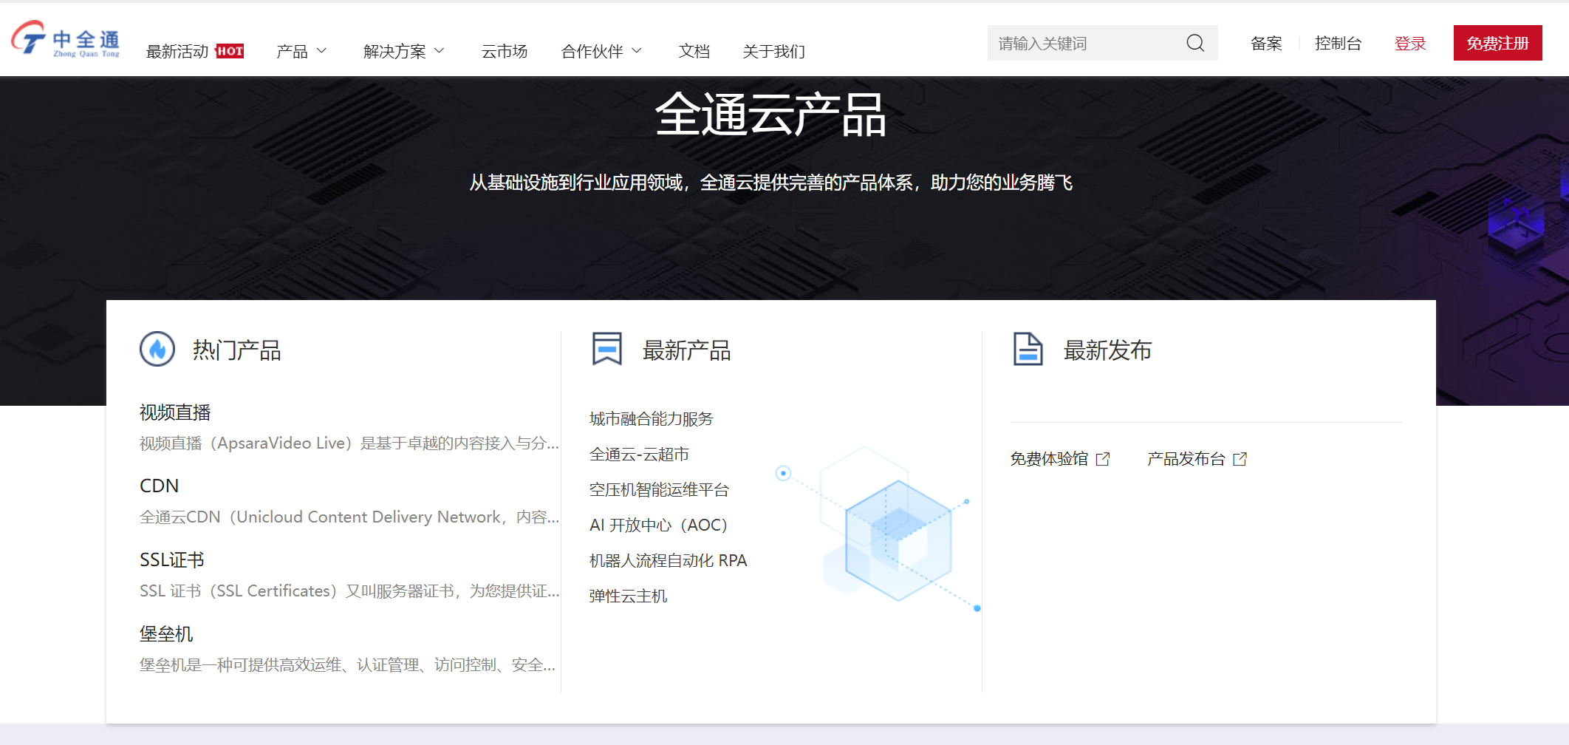Image resolution: width=1569 pixels, height=745 pixels.
Task: Click the search magnifier icon
Action: point(1194,44)
